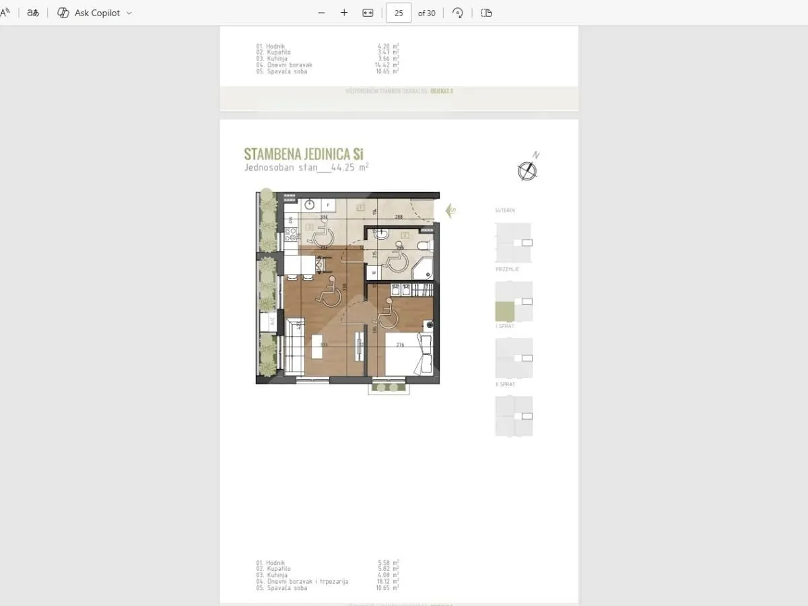
Task: Click the "SUTEREN" label
Action: 505,211
